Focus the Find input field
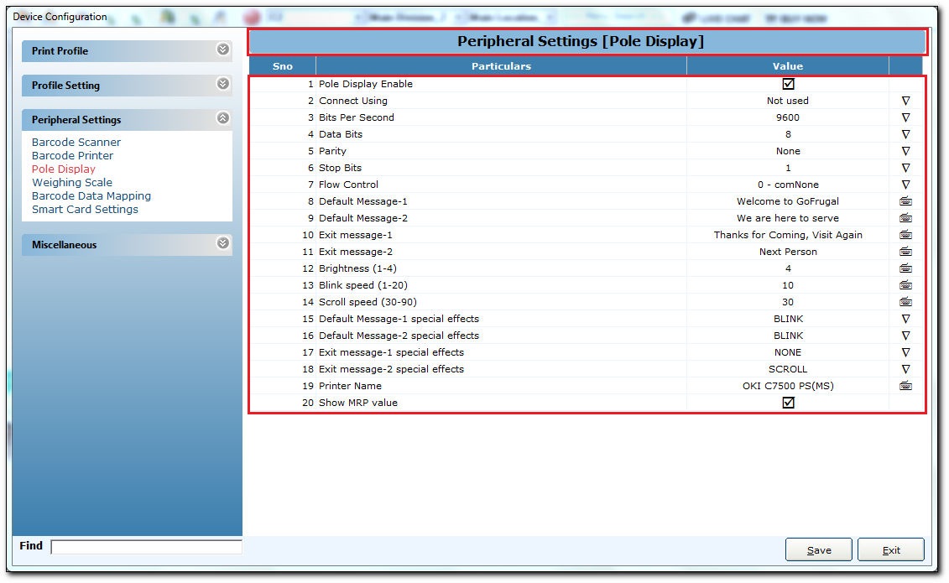Screen dimensions: 949x583 (x=147, y=547)
